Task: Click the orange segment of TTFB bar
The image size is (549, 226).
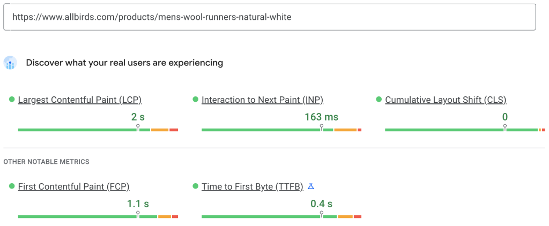Action: coord(345,216)
